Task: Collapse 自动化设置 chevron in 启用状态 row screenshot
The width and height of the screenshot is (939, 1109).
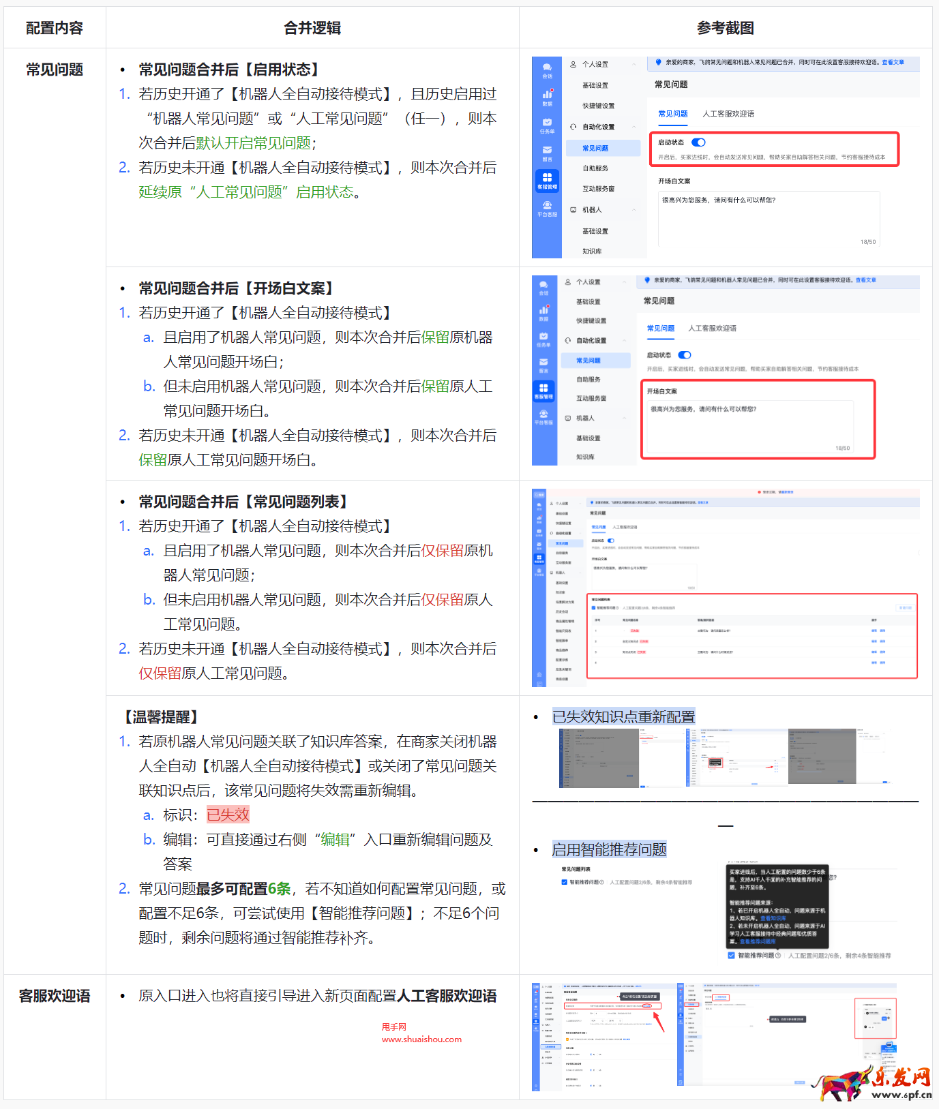Action: coord(634,127)
